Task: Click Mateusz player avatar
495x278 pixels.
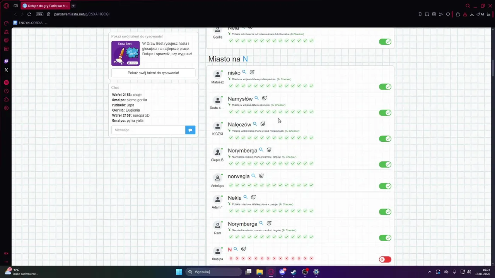Action: tap(218, 75)
